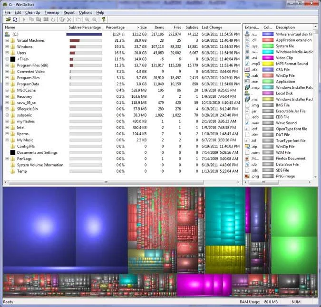This screenshot has height=307, width=321.
Task: Click the Temp folder icon
Action: 13,171
